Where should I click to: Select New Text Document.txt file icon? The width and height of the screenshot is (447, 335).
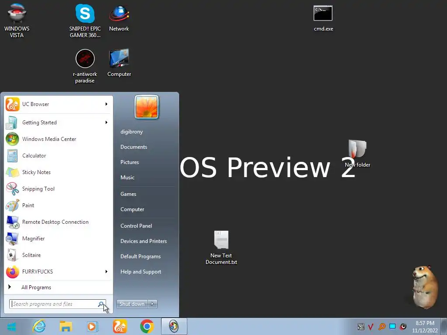221,248
